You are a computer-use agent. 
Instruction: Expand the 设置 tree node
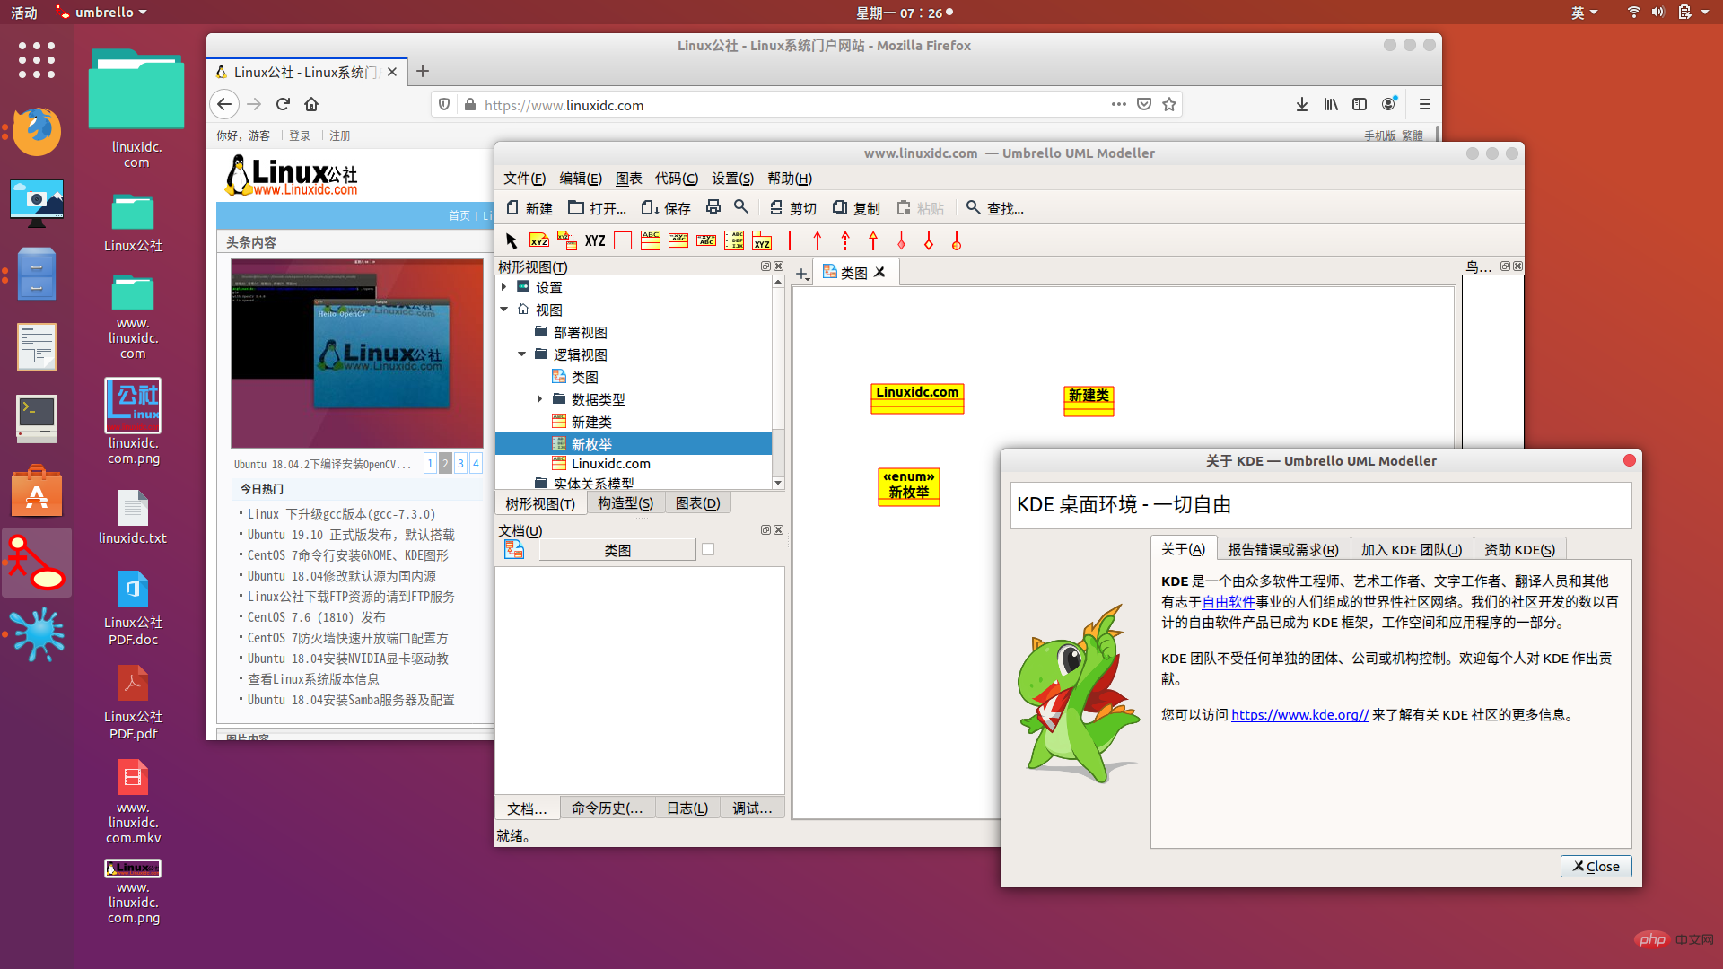[504, 287]
